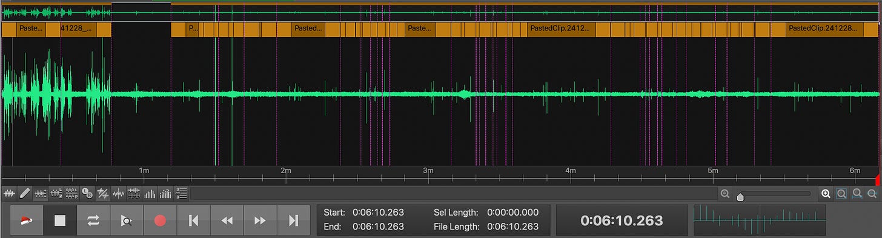Click the waveform icon with plus and minus signs

[41, 194]
